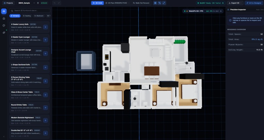Open the 2D Plan dropdown arrow
Viewport: 264px width, 140px height.
pyautogui.click(x=129, y=3)
